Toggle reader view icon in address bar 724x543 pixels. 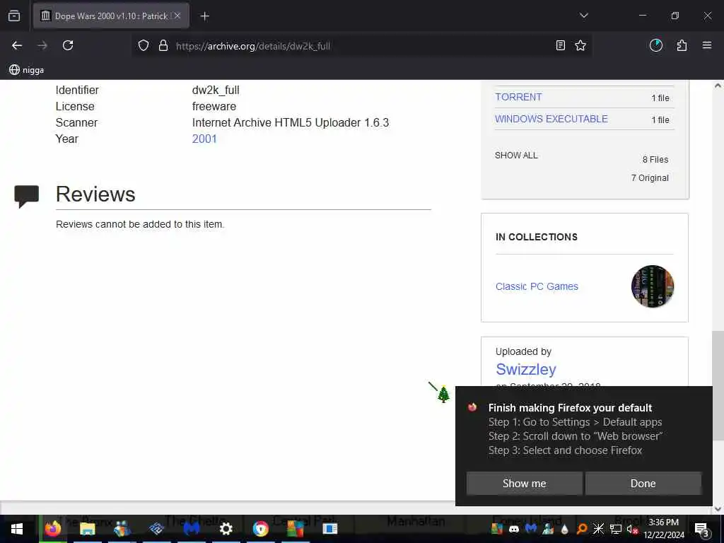click(560, 45)
